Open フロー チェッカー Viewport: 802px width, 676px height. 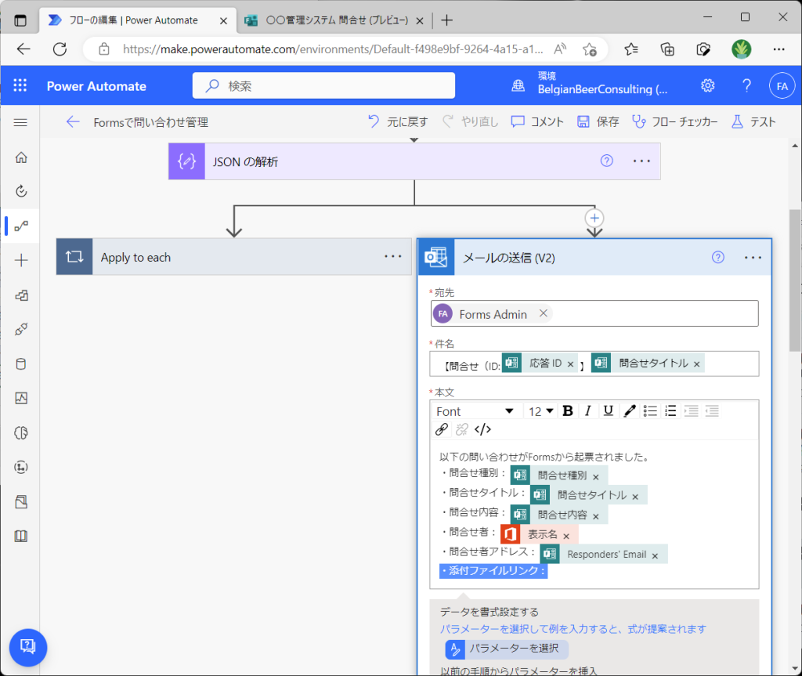point(674,121)
